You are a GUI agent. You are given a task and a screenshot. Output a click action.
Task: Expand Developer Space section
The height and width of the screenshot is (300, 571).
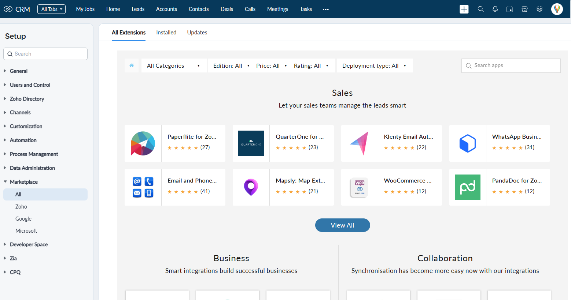point(29,244)
